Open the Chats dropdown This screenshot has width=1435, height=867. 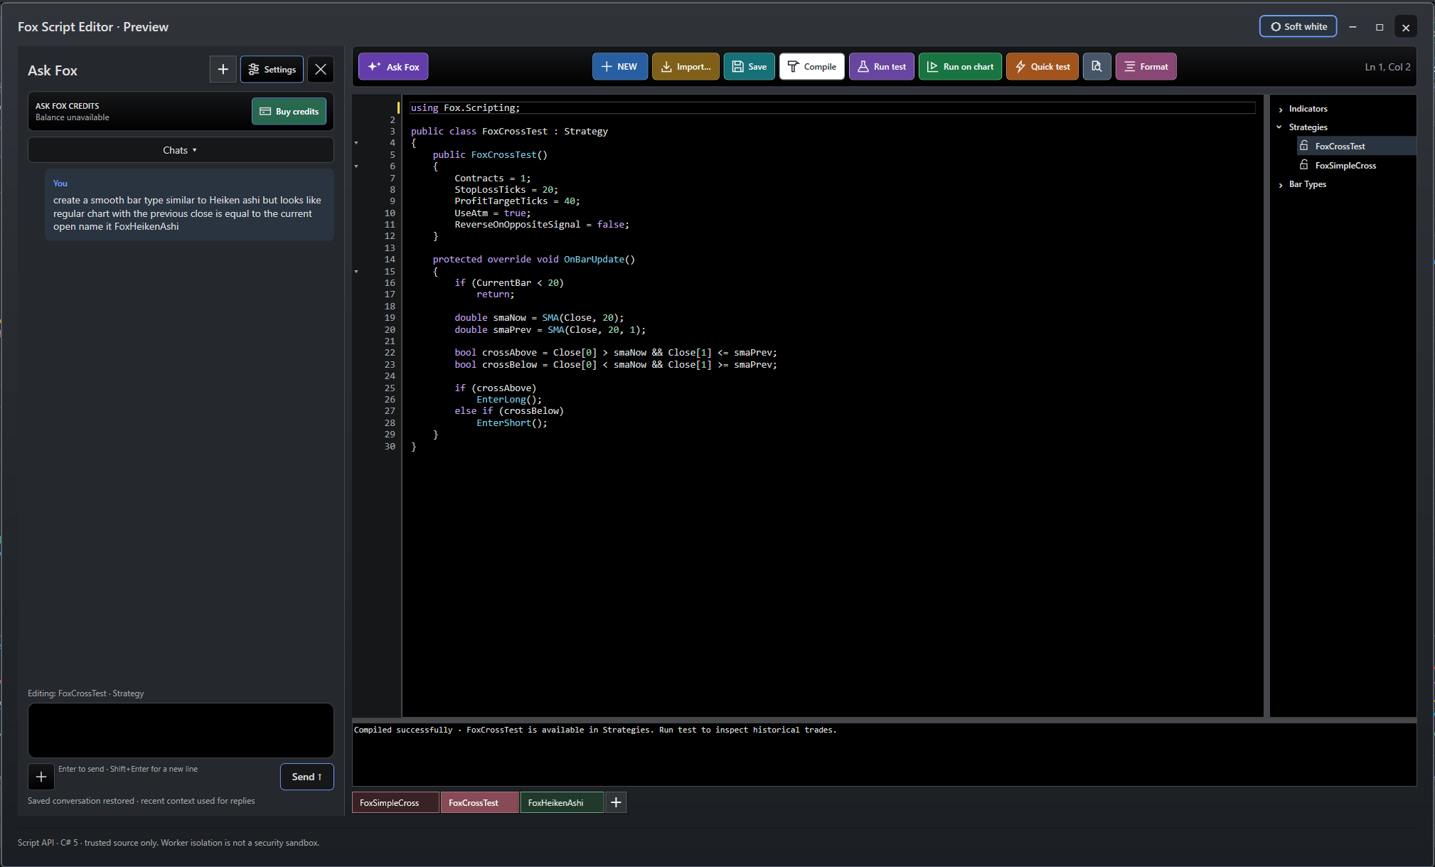point(180,150)
